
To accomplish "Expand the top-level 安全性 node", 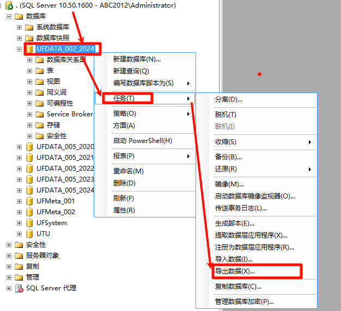I will pyautogui.click(x=9, y=245).
